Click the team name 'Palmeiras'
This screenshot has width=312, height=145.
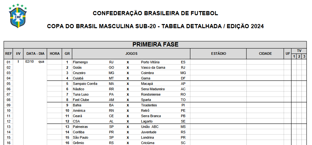pyautogui.click(x=81, y=127)
